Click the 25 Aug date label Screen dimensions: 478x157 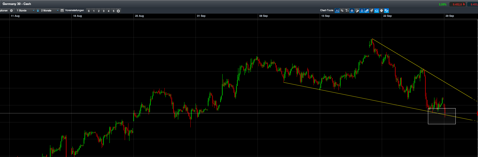click(x=140, y=16)
